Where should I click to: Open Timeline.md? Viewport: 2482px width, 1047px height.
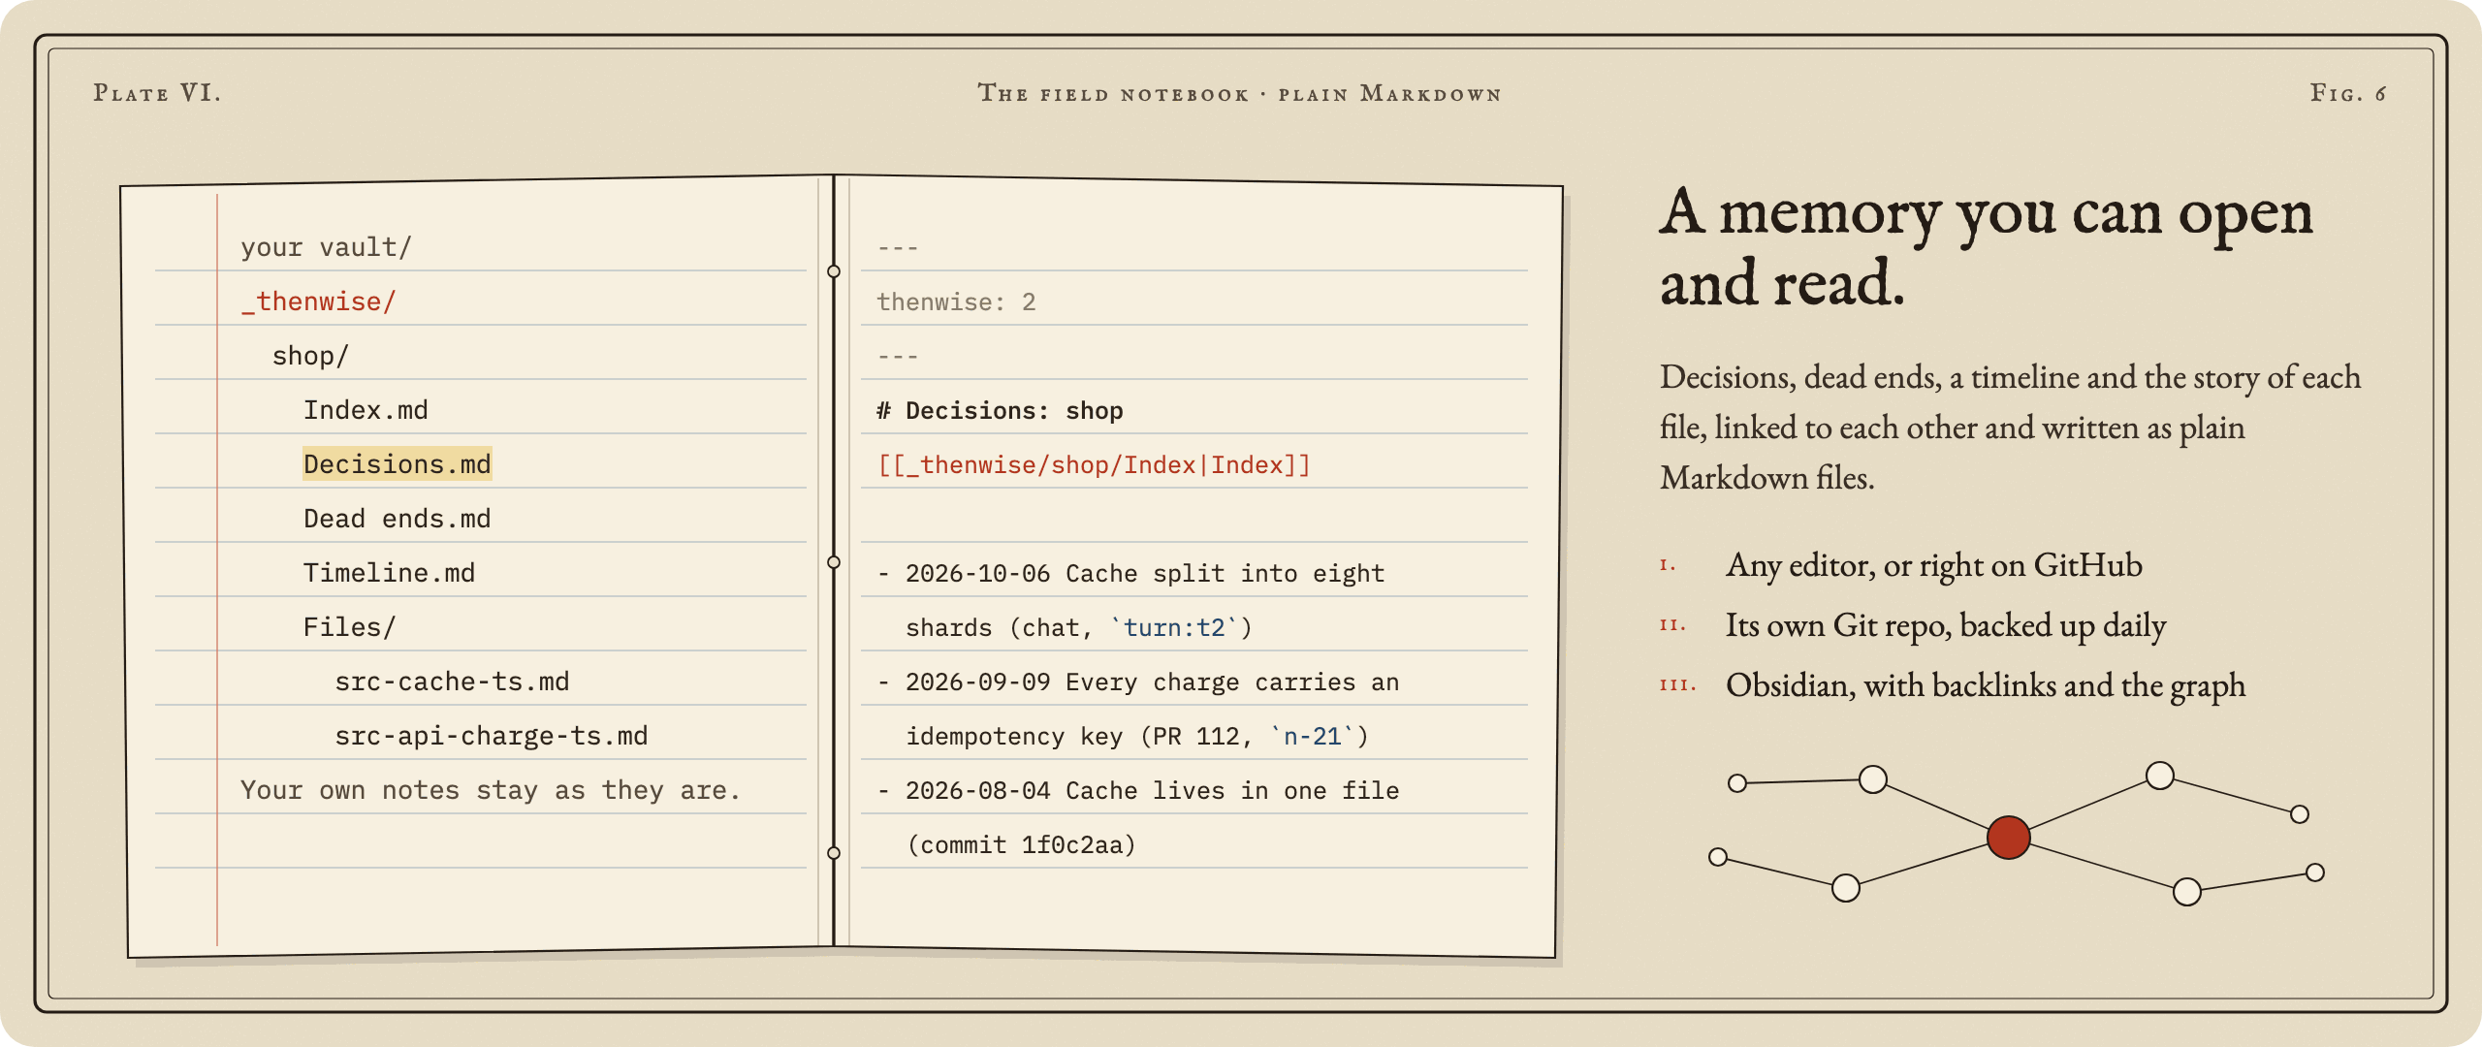coord(390,573)
